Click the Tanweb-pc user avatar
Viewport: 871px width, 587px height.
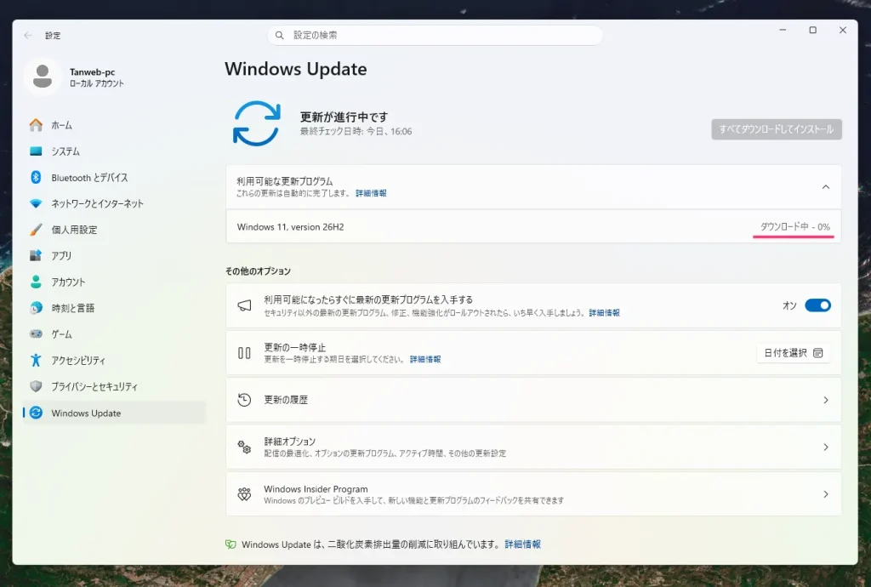[43, 77]
